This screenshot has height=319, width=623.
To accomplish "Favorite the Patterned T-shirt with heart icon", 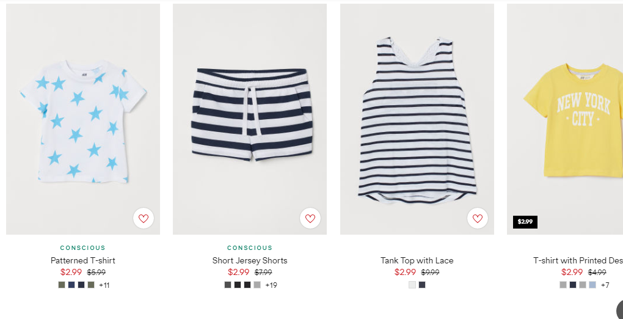I will pyautogui.click(x=144, y=218).
